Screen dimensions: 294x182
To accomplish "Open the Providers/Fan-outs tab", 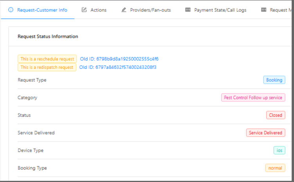I will click(150, 10).
